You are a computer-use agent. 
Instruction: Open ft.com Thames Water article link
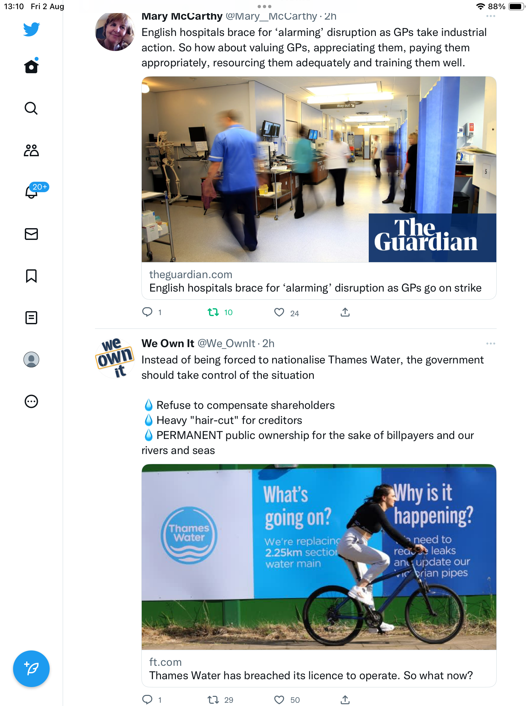(319, 669)
